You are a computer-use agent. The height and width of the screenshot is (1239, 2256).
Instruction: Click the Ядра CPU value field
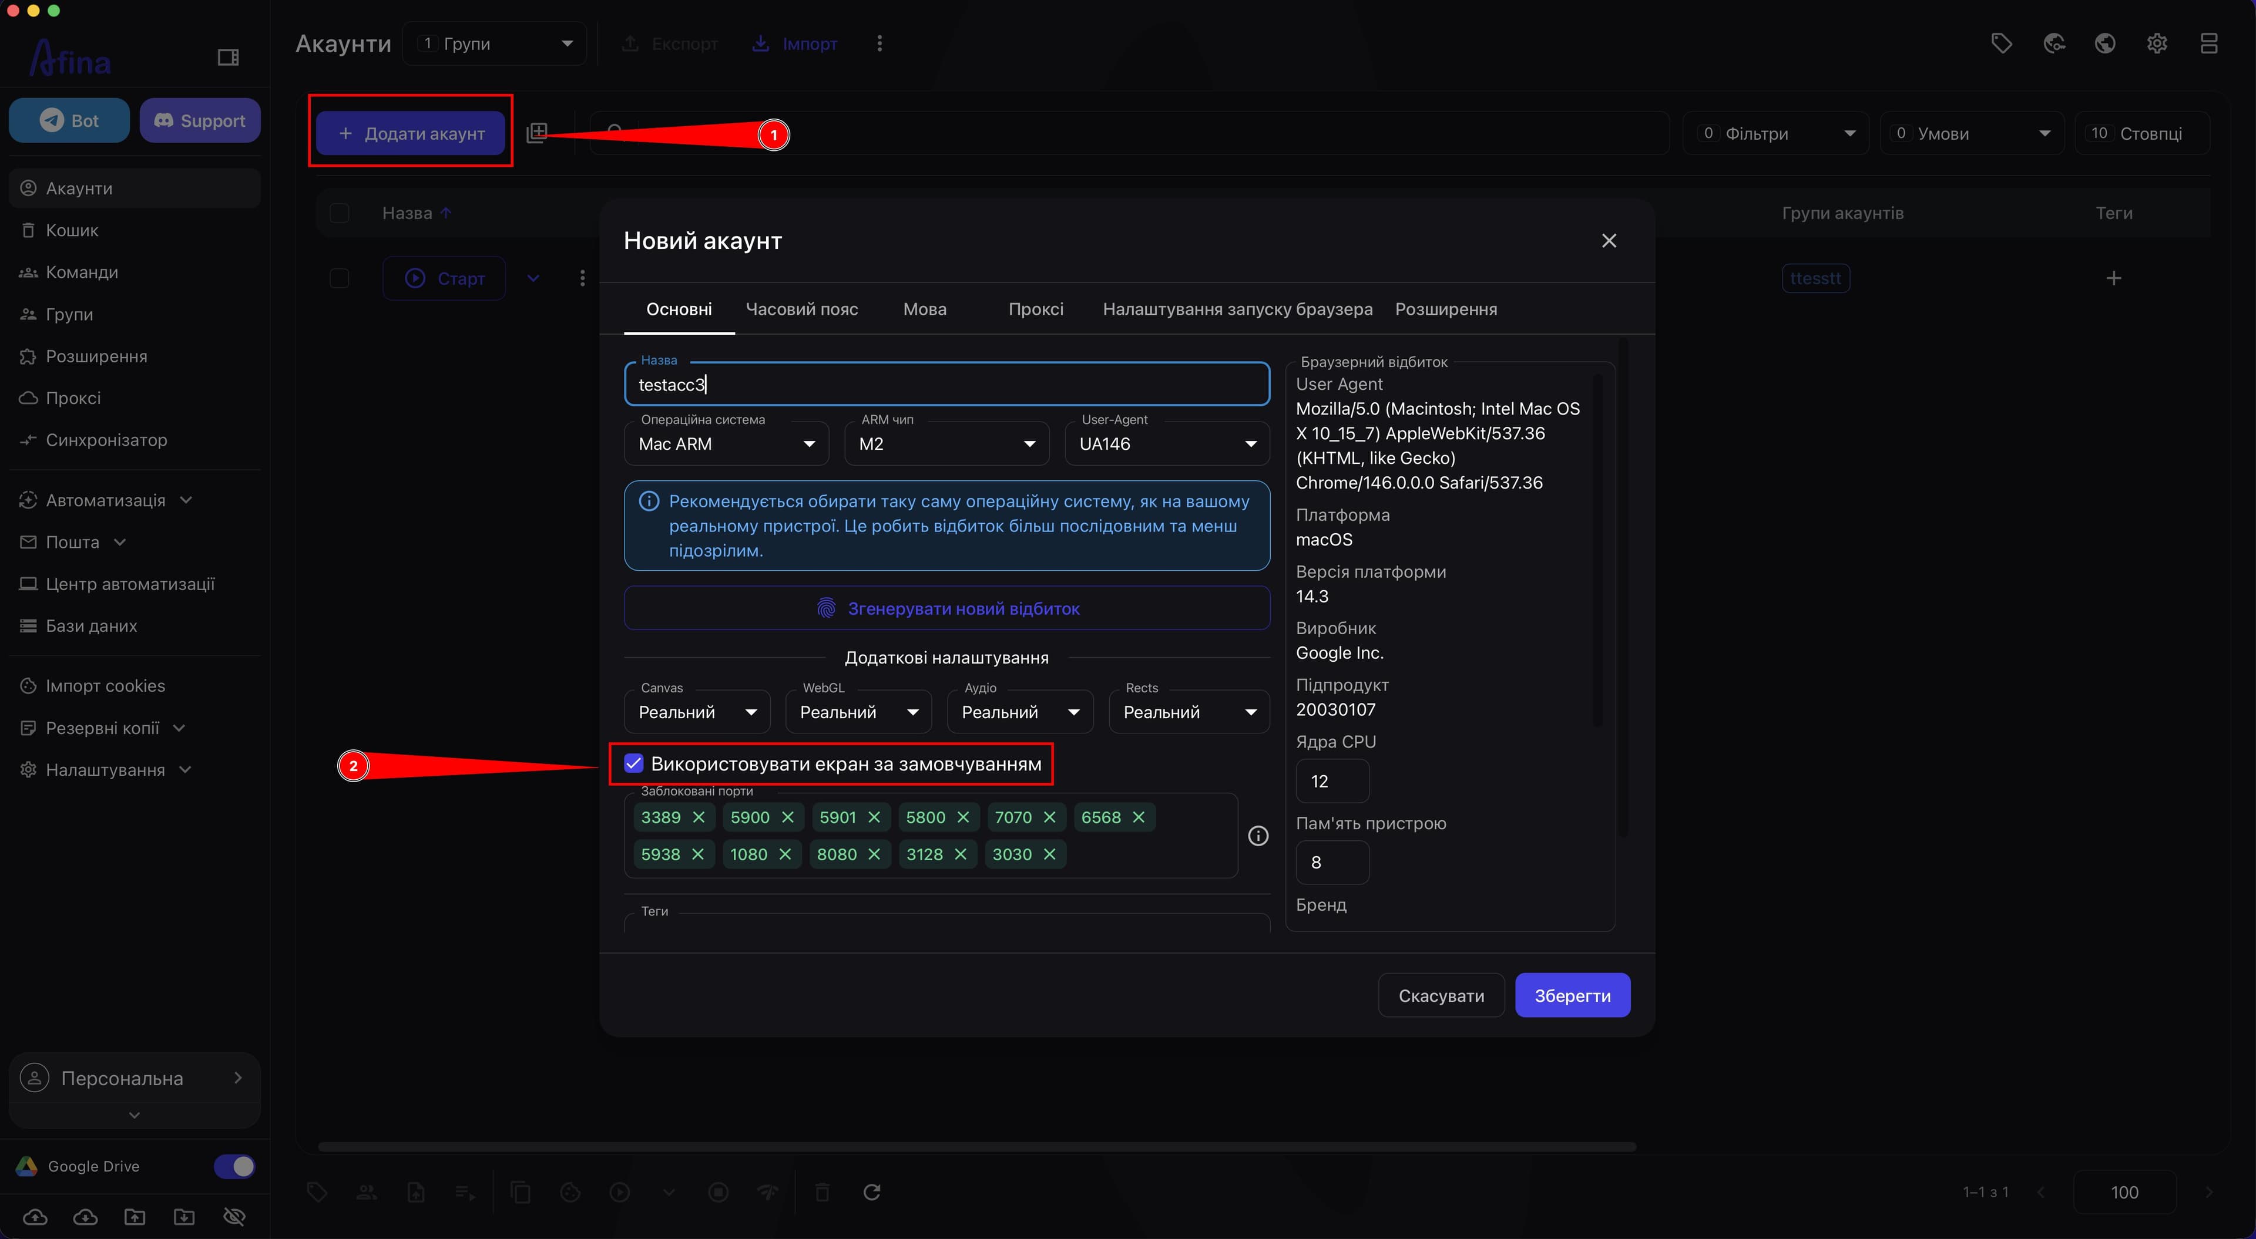click(1332, 781)
